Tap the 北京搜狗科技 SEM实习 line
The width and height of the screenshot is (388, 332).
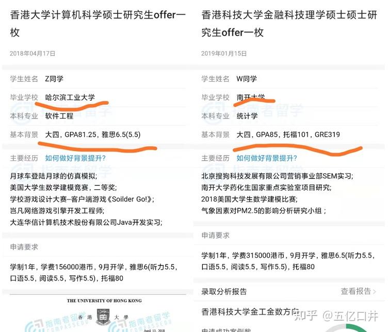tap(277, 176)
